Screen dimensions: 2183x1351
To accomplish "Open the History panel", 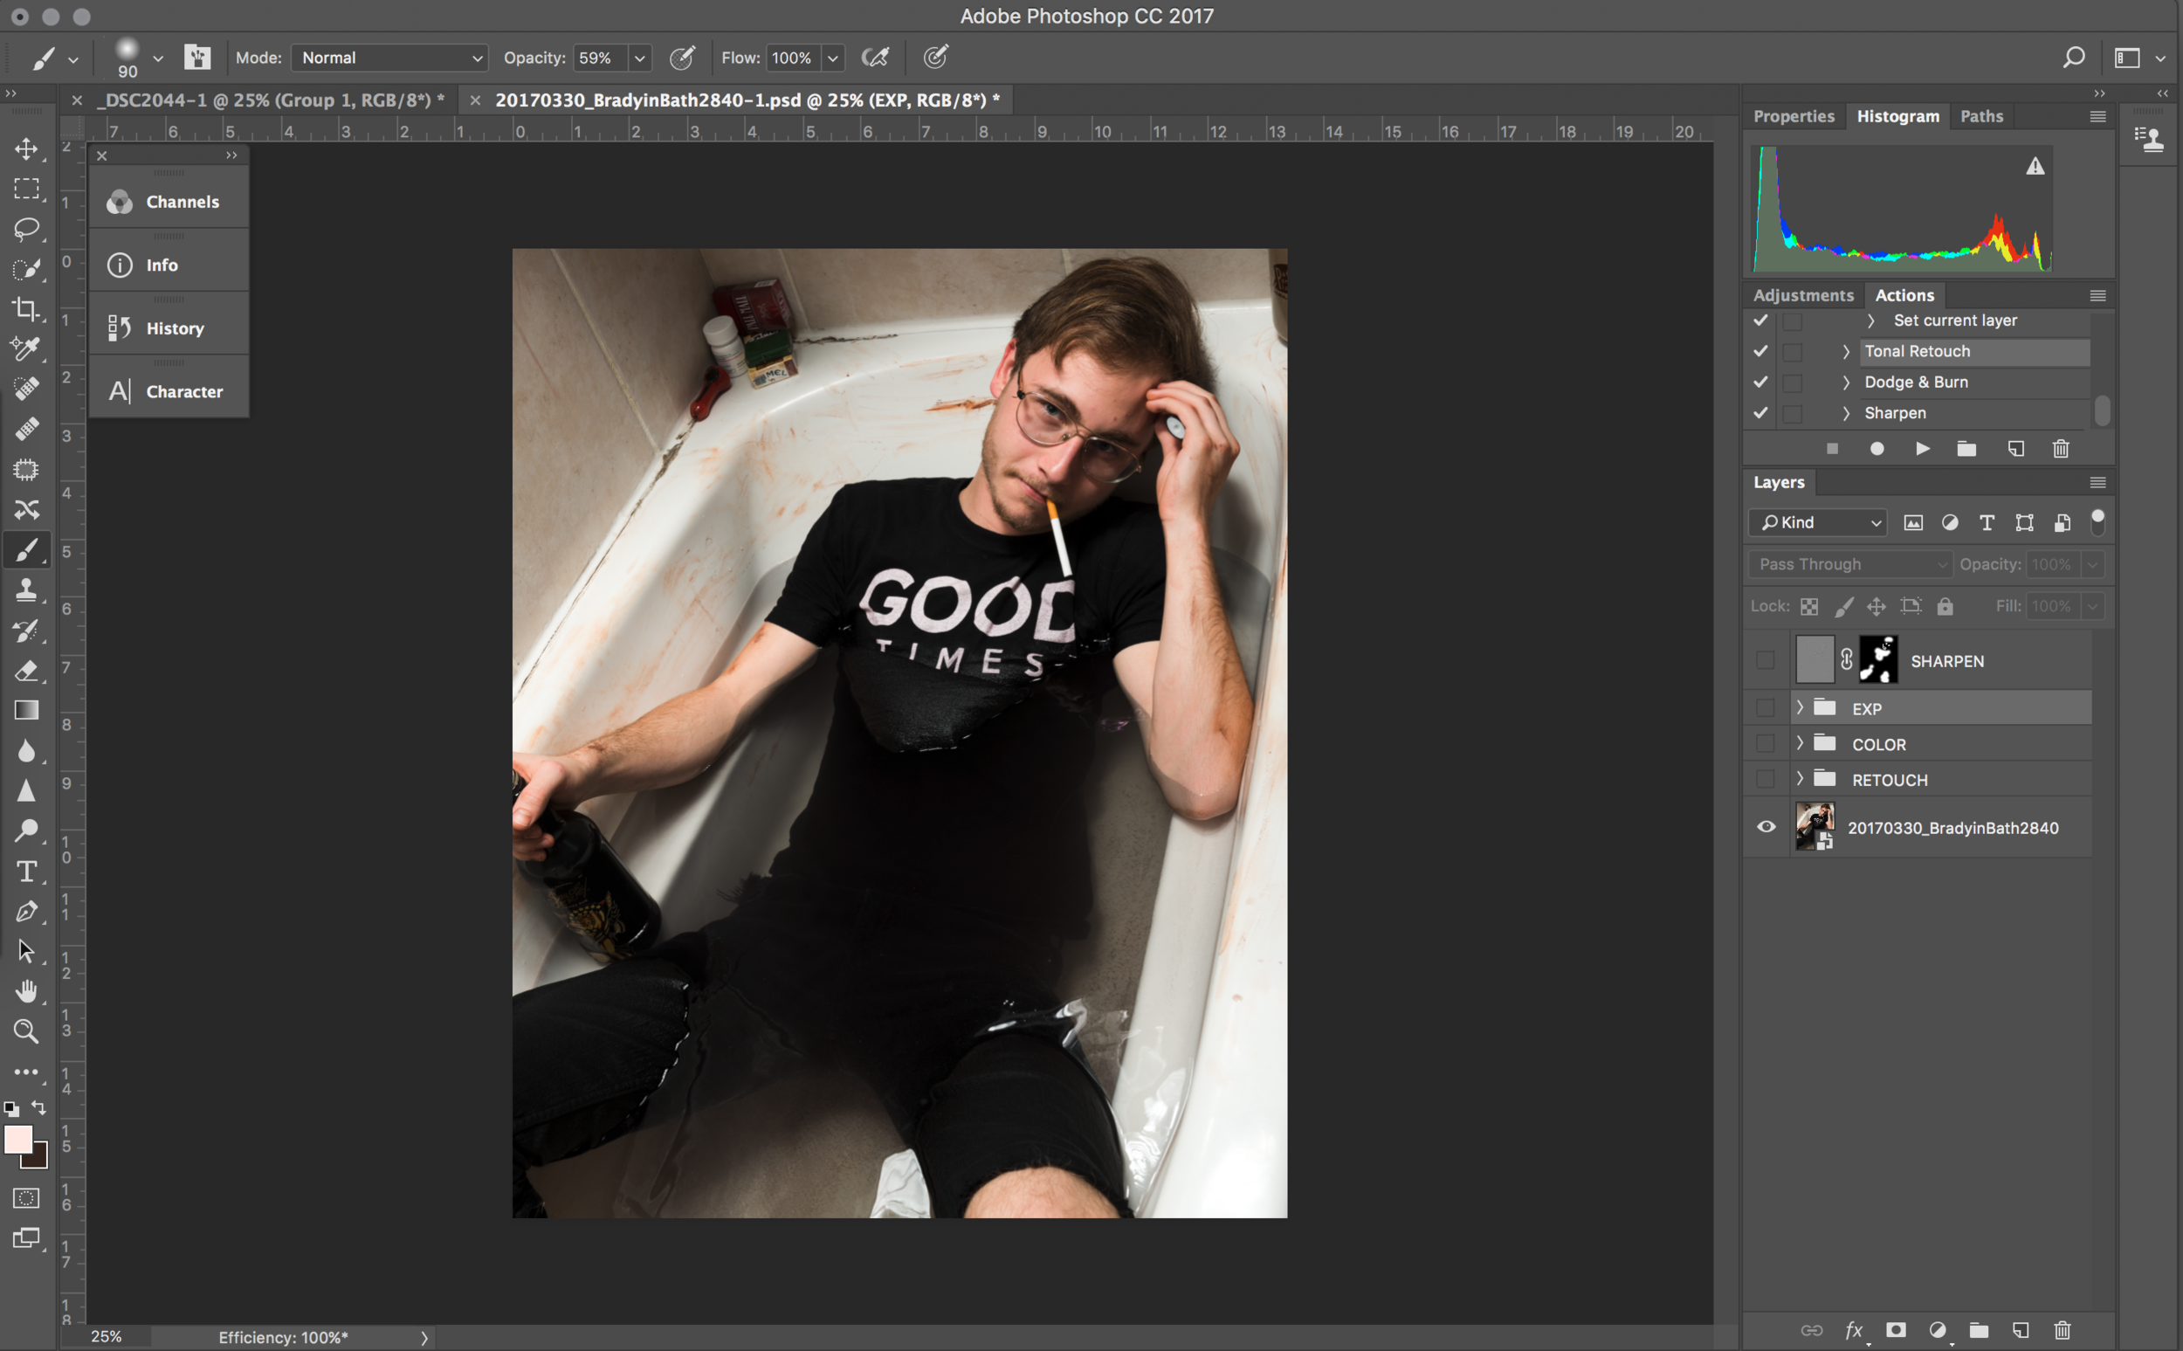I will 169,329.
